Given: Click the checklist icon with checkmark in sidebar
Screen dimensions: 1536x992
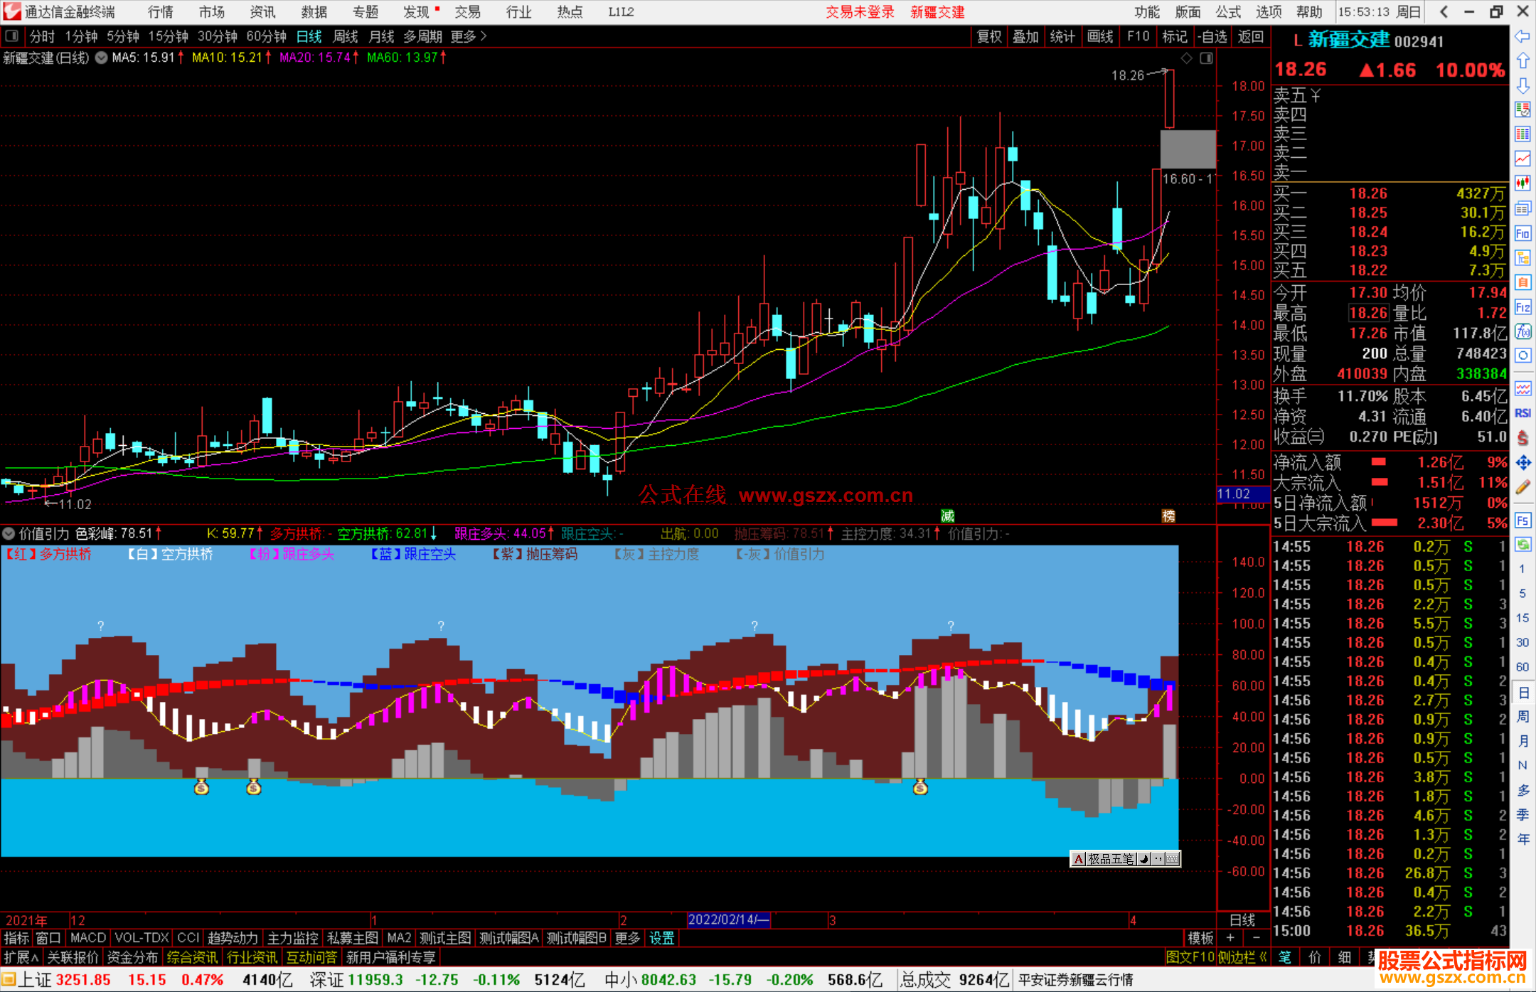Looking at the screenshot, I should coord(1522,110).
